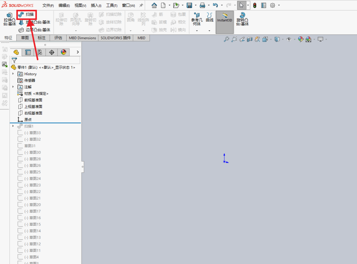357x264 pixels.
Task: Expand the History folder in the tree
Action: 13,74
